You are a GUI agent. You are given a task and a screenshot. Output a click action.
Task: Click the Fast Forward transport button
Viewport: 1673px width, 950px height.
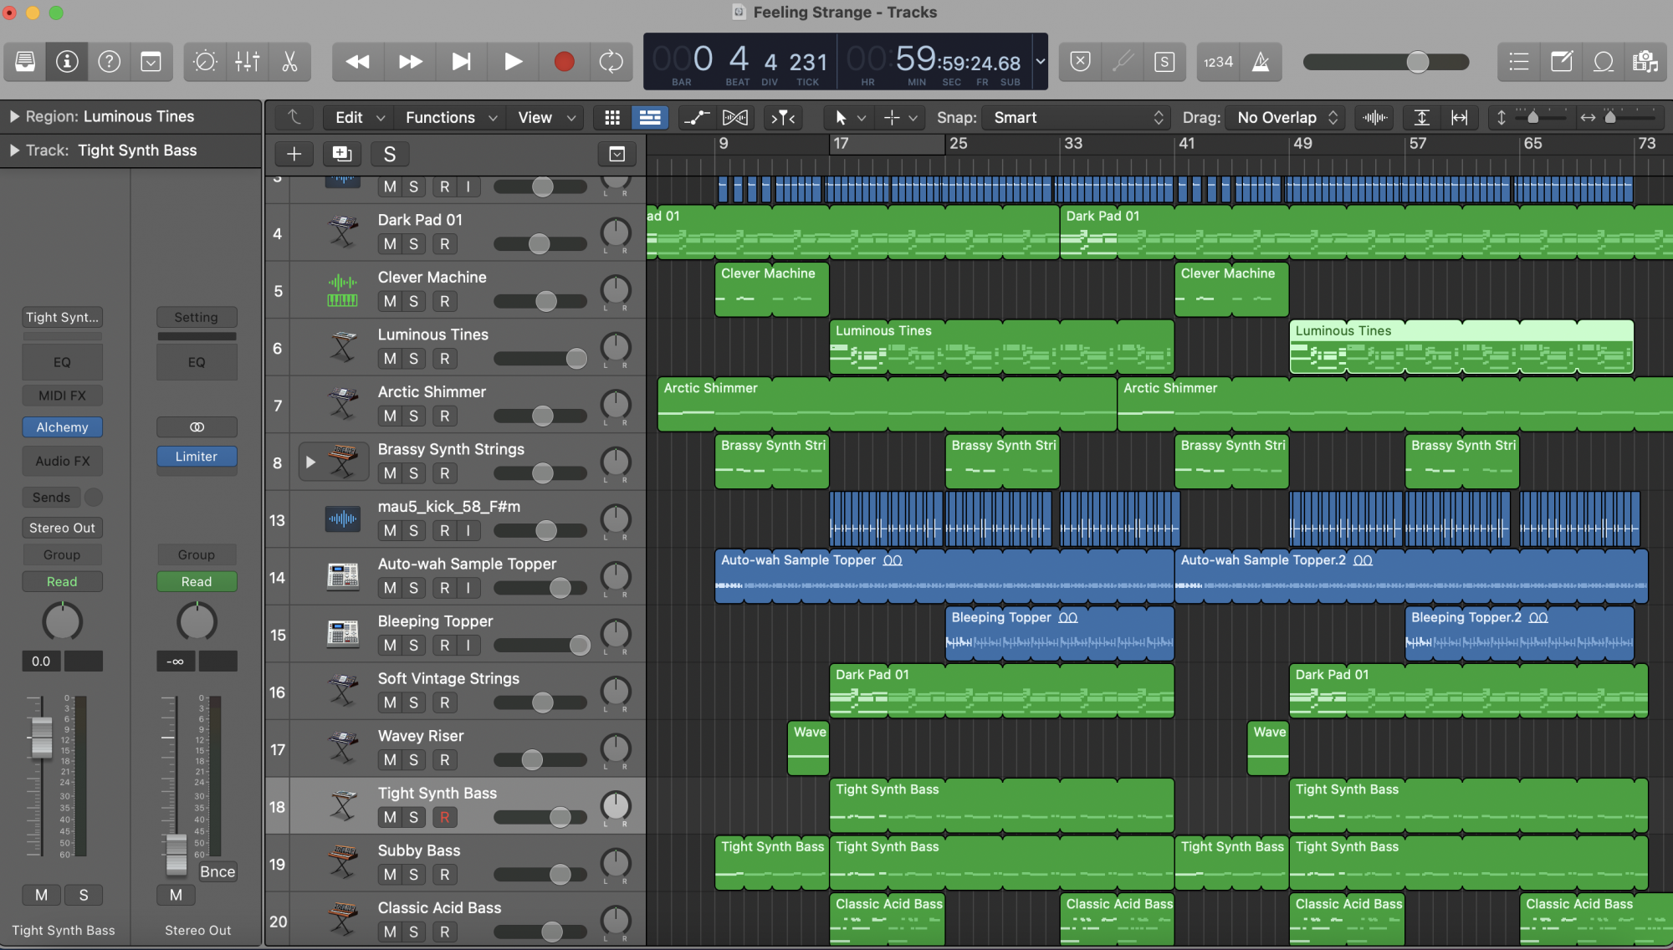click(x=410, y=62)
